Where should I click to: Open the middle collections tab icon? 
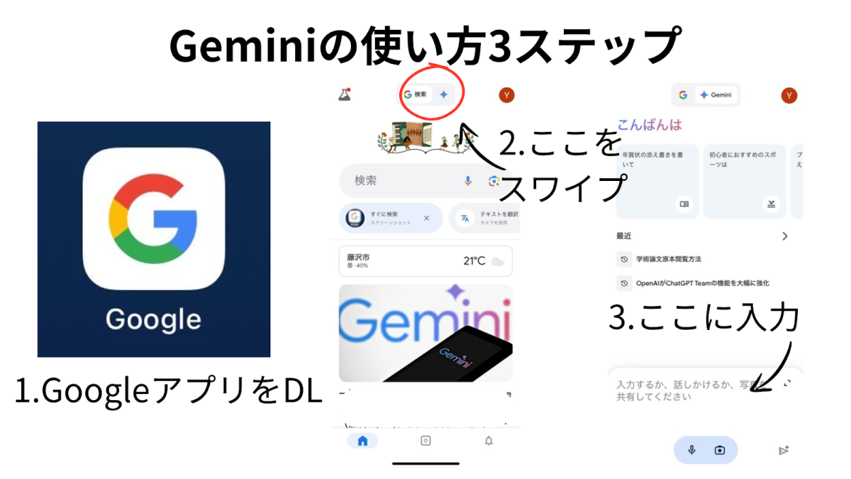(x=425, y=441)
